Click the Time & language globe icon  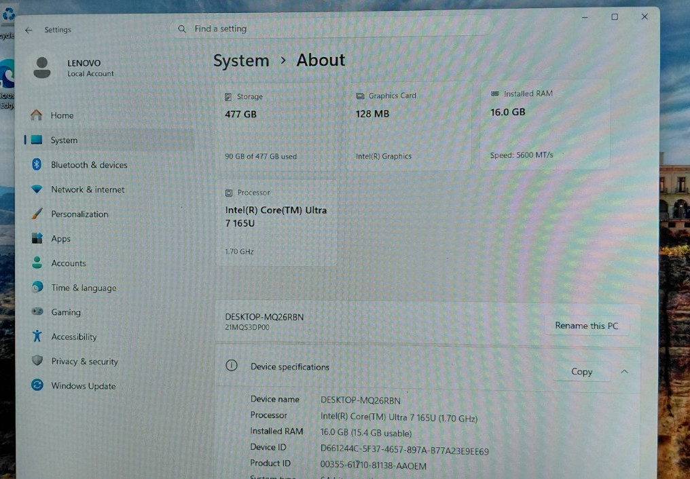[37, 287]
